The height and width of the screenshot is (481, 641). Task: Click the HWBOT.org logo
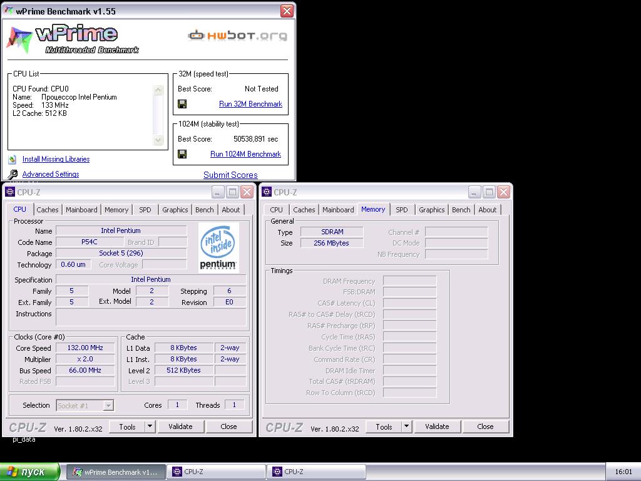[237, 36]
